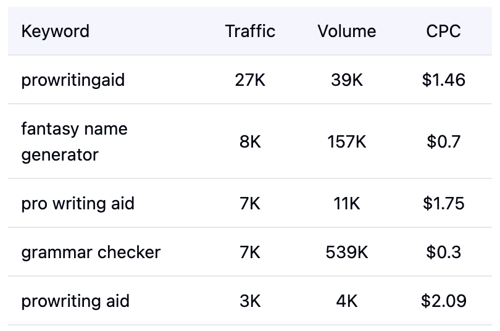Click the 8K traffic value

point(250,142)
